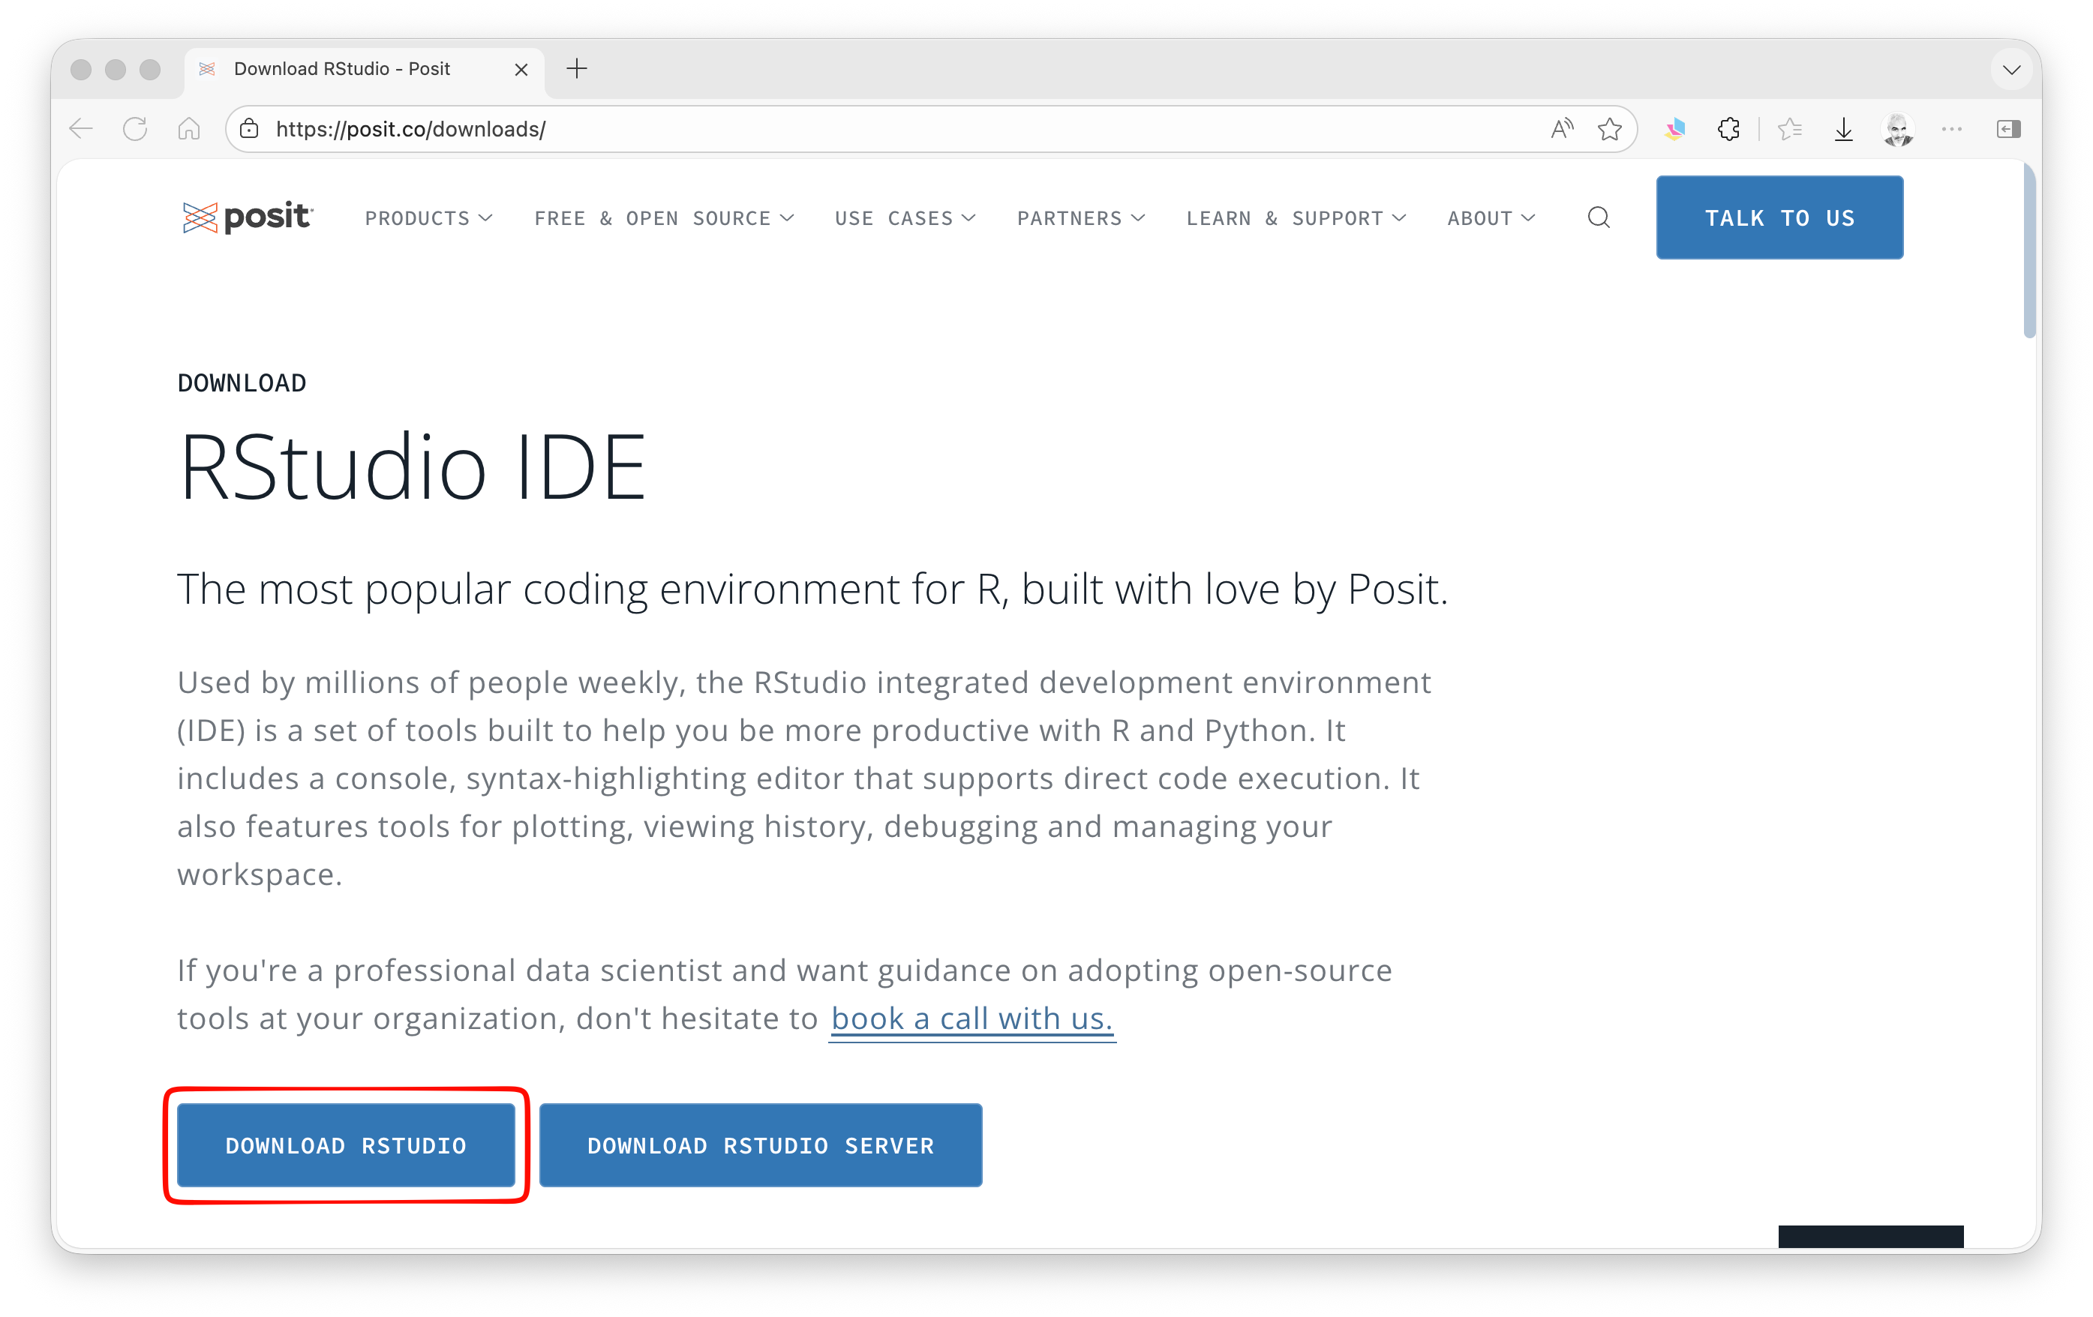Open the browser extensions puzzle icon

coord(1729,130)
